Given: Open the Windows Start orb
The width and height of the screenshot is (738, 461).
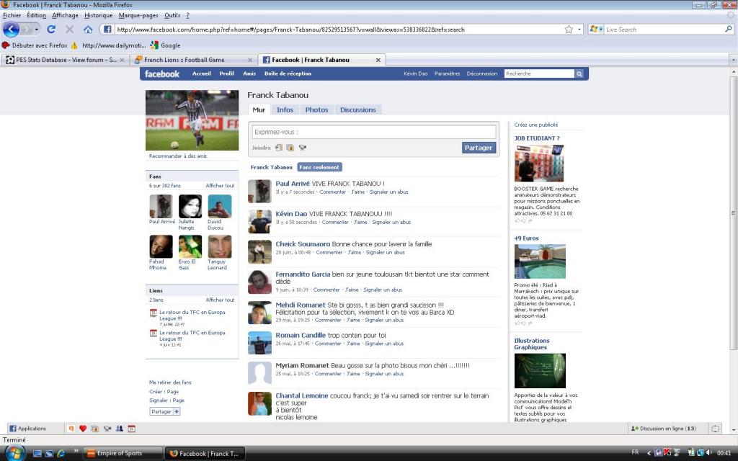Looking at the screenshot, I should [14, 453].
